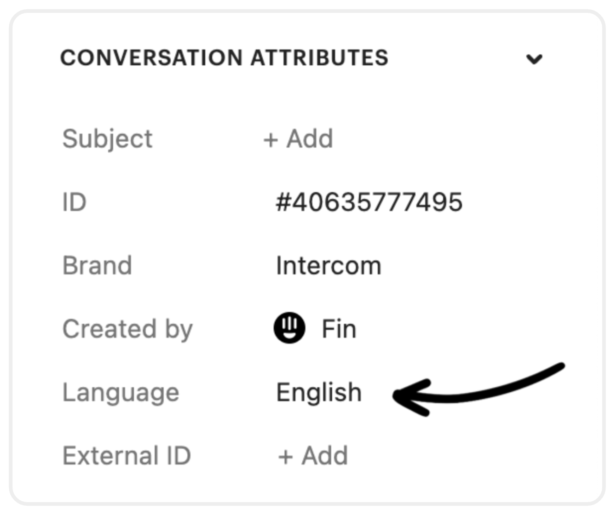This screenshot has width=611, height=515.
Task: Click the hash symbol in conversation ID
Action: (282, 202)
